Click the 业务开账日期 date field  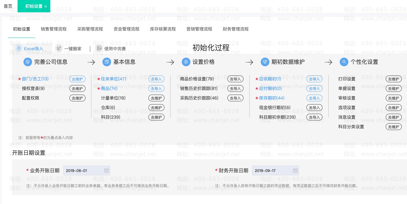87,170
